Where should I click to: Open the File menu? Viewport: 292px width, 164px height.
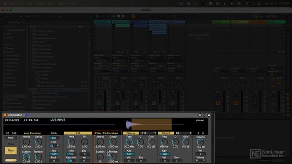pos(21,4)
